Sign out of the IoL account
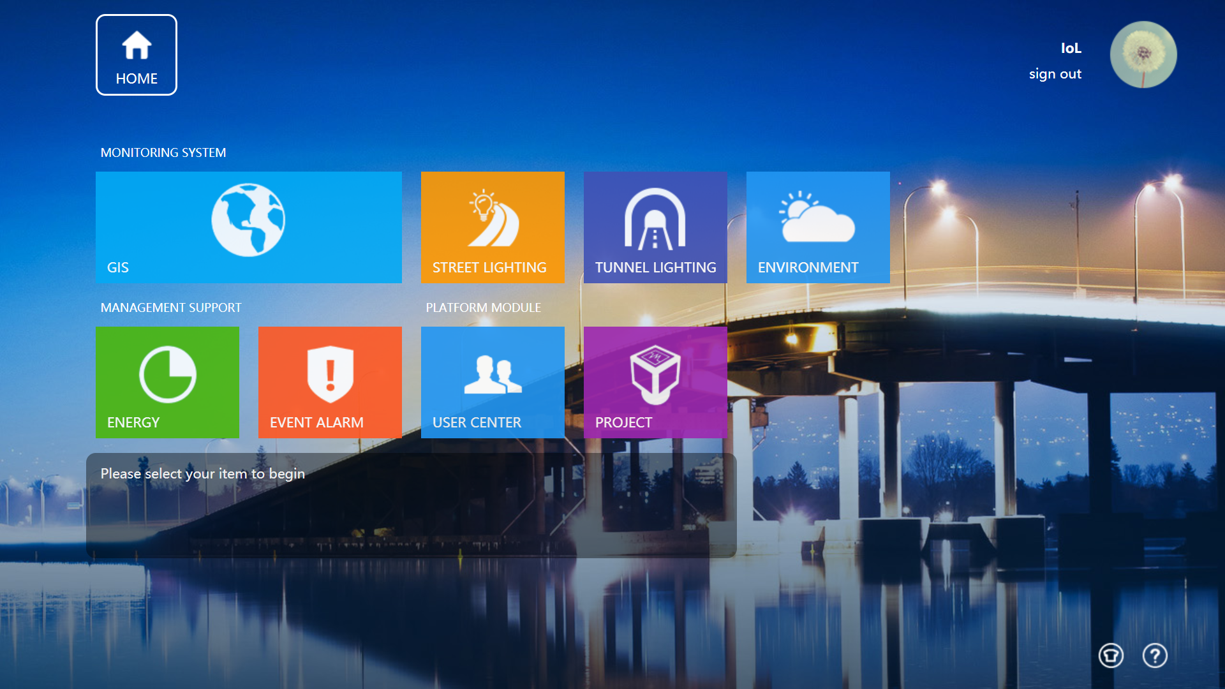Viewport: 1225px width, 689px height. click(1055, 73)
